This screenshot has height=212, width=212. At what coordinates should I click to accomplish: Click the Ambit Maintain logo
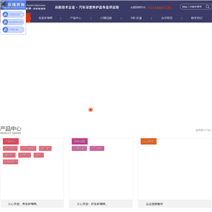point(36,7)
